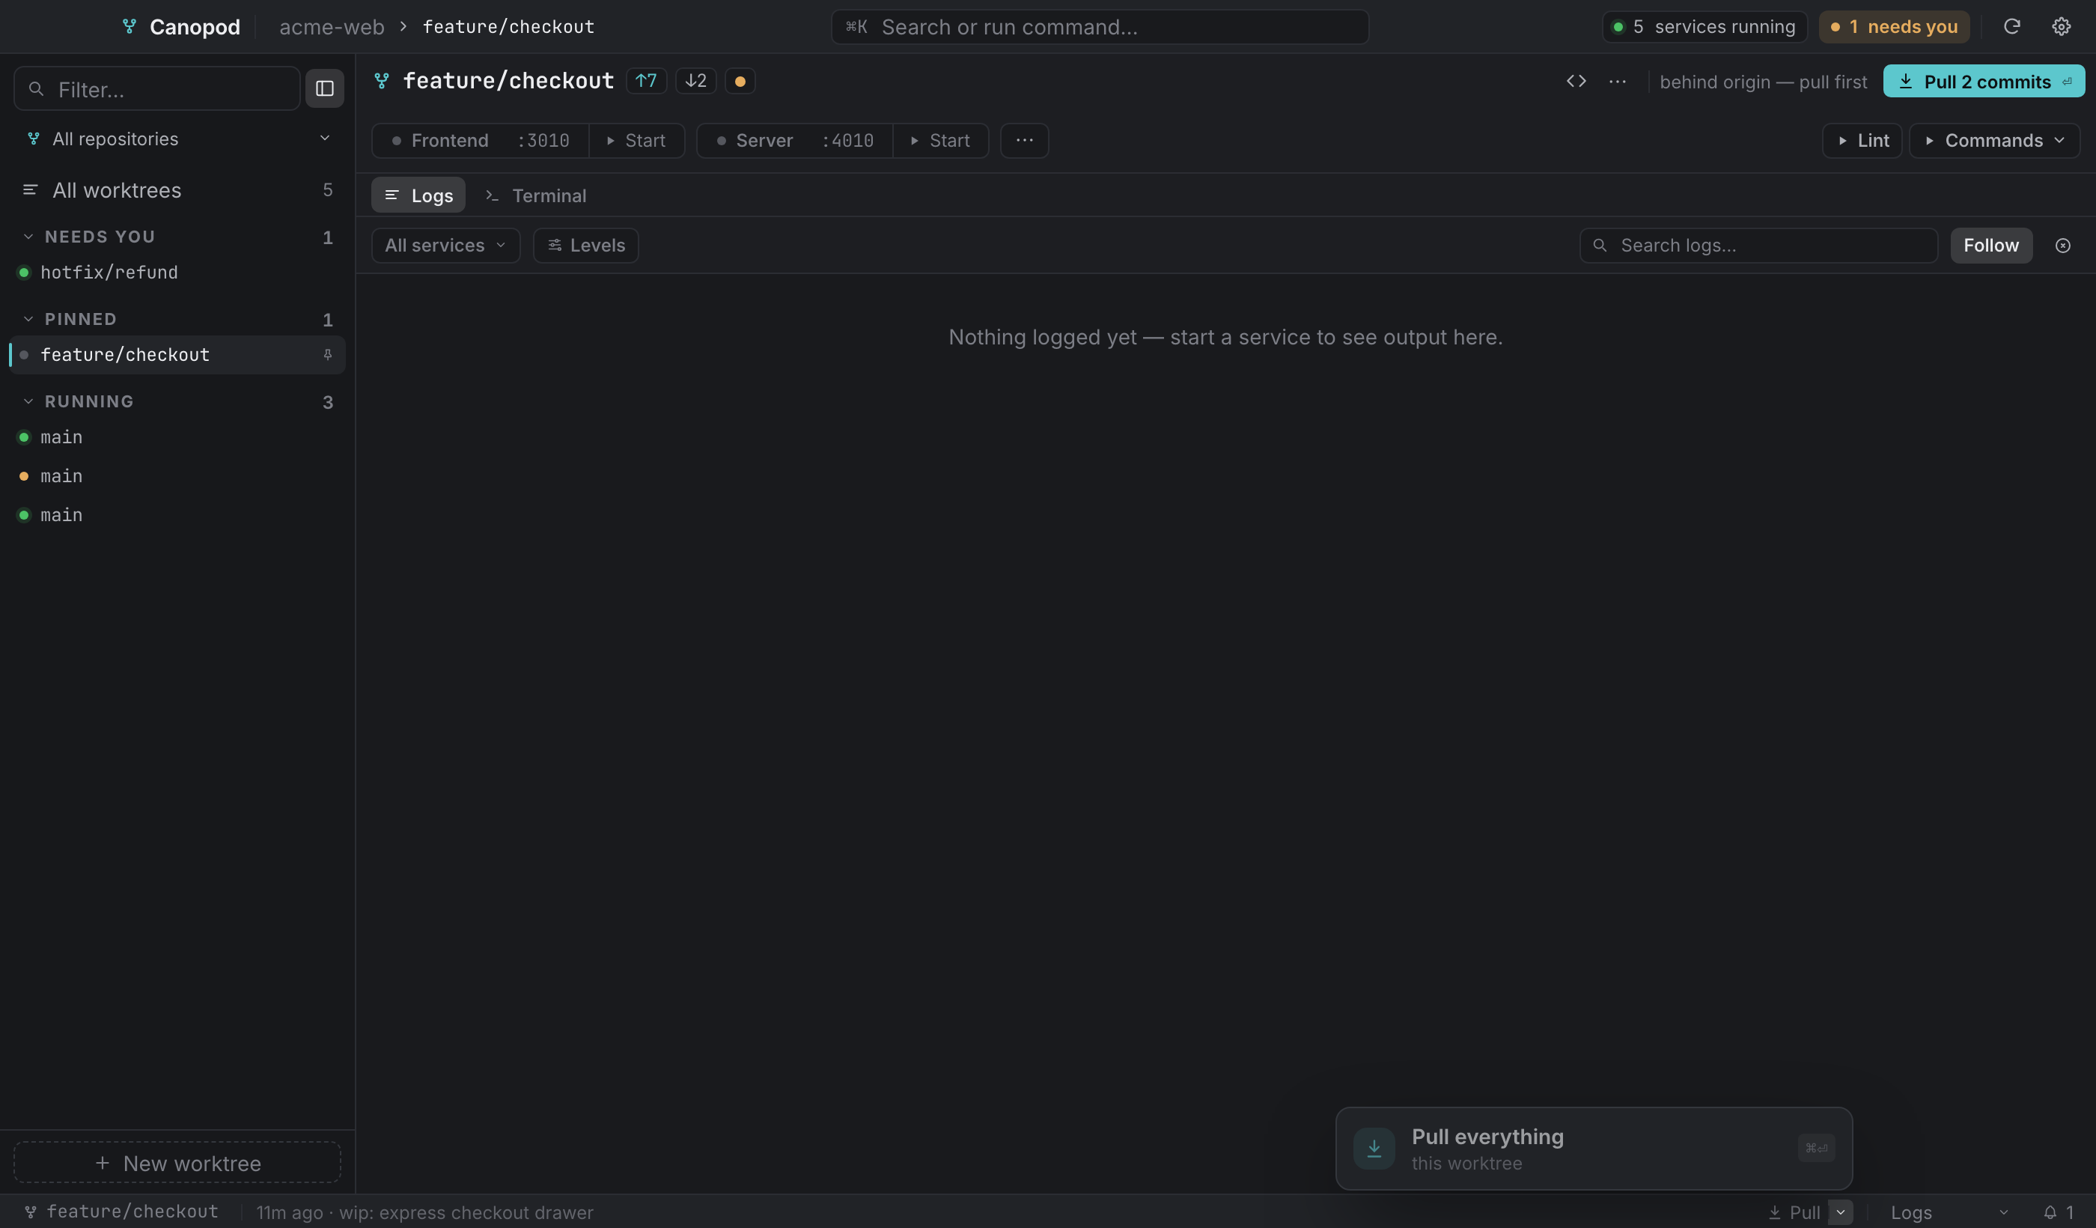Click Pull 2 commits button

pos(1984,82)
